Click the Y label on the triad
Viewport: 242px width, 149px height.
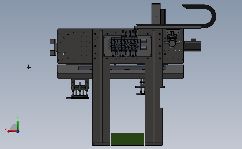17,118
